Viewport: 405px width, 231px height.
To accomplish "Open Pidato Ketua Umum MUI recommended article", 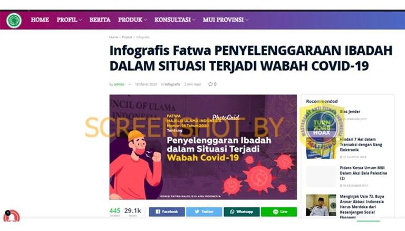I will click(363, 173).
